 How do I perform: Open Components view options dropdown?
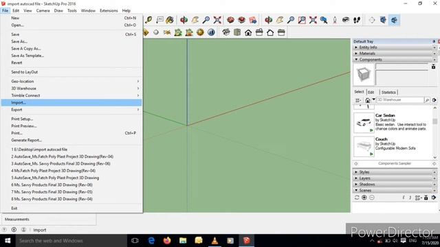pyautogui.click(x=357, y=100)
